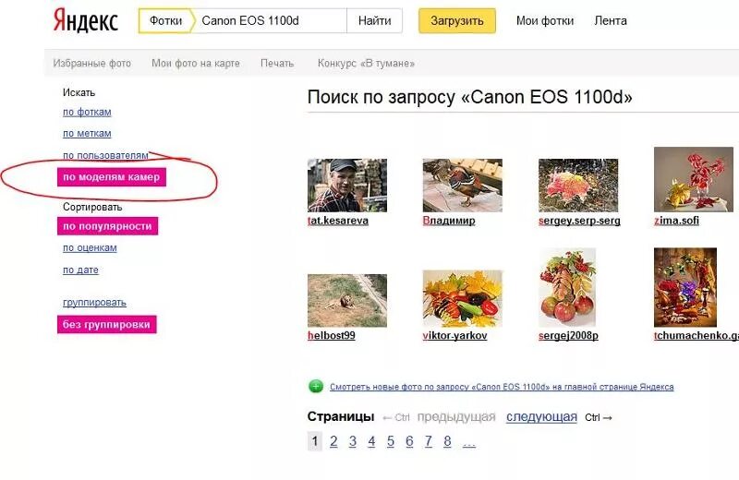Go to results page 2

point(333,441)
